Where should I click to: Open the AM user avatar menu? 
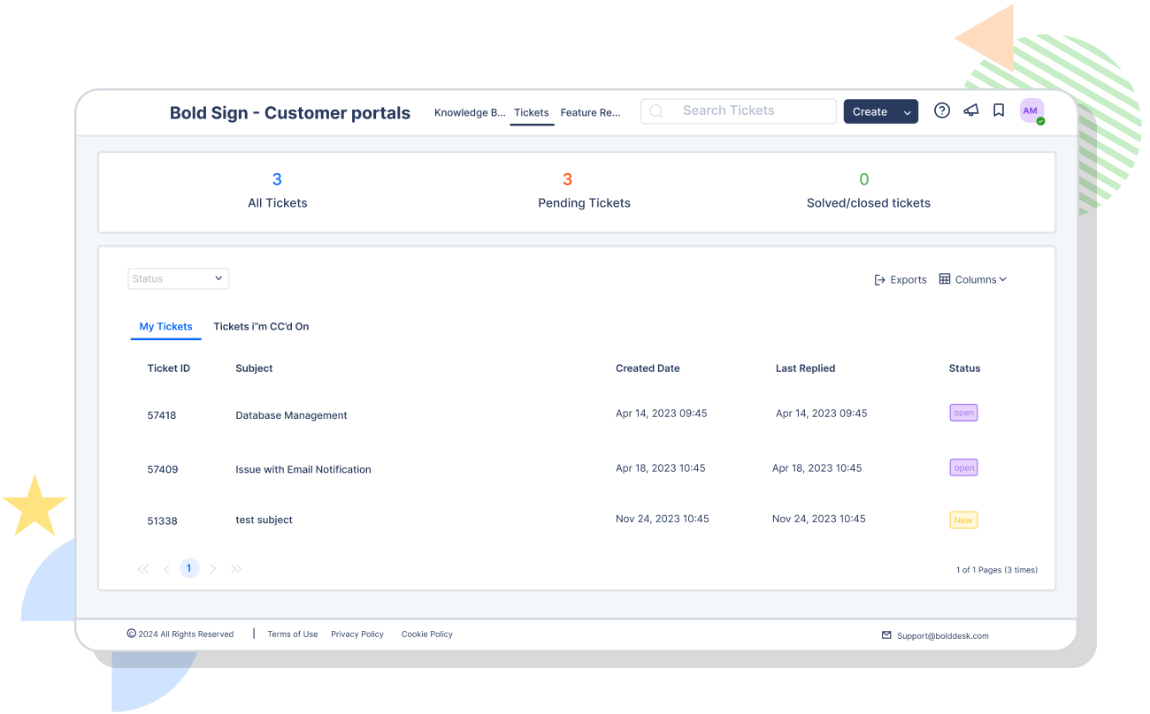tap(1031, 111)
